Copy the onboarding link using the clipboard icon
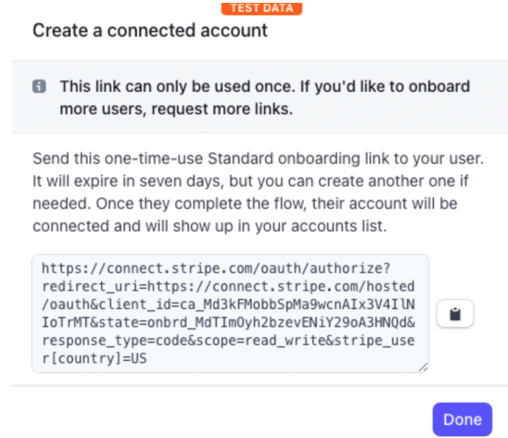 [456, 314]
